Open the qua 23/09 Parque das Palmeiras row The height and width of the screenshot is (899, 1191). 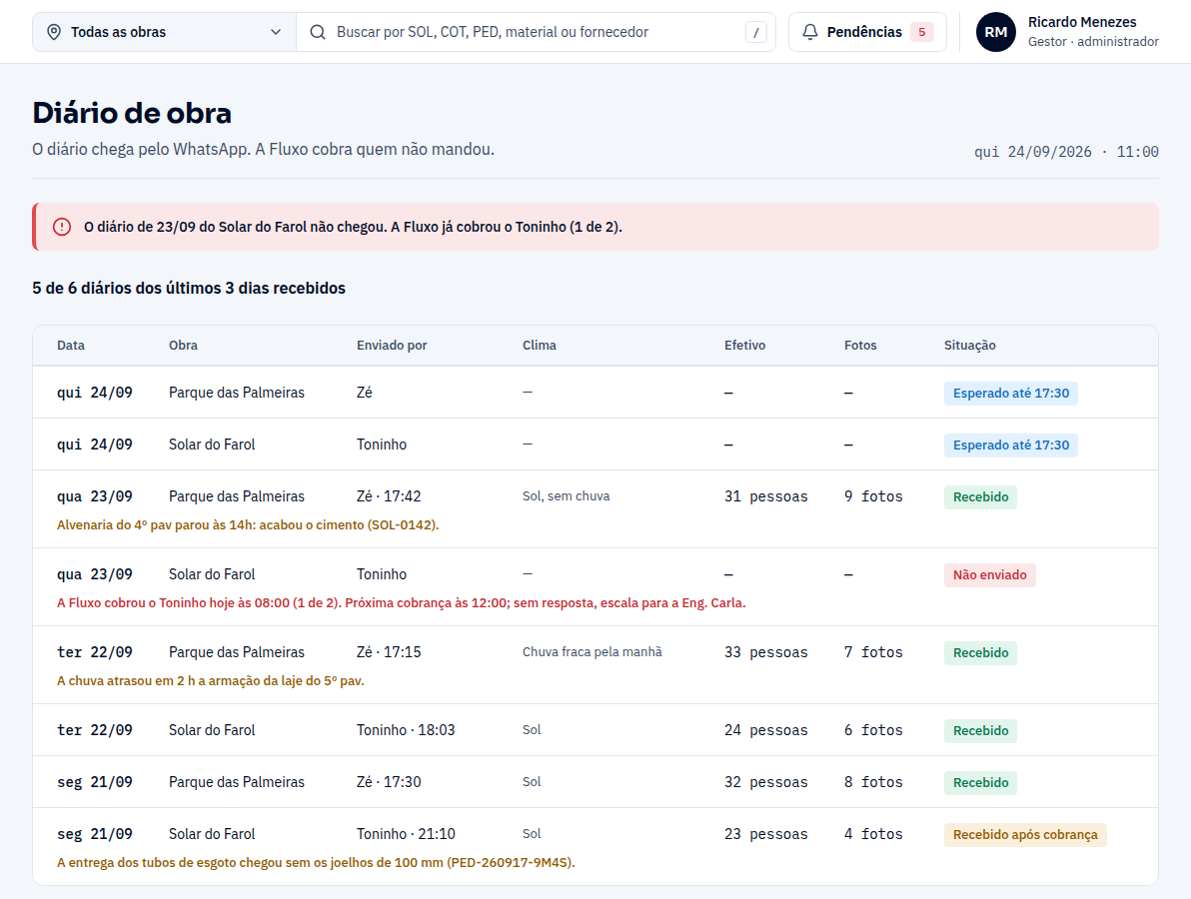pos(595,508)
